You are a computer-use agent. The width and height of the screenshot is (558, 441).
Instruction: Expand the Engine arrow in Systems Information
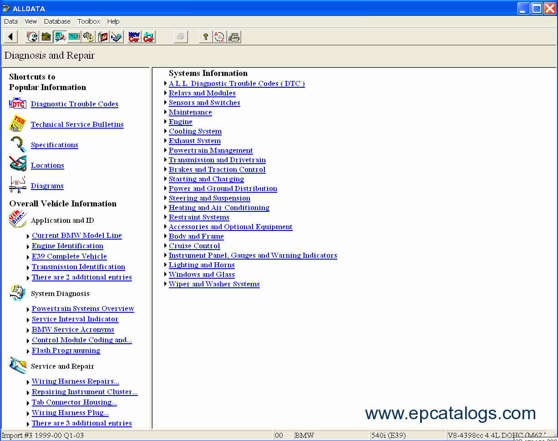pos(166,122)
